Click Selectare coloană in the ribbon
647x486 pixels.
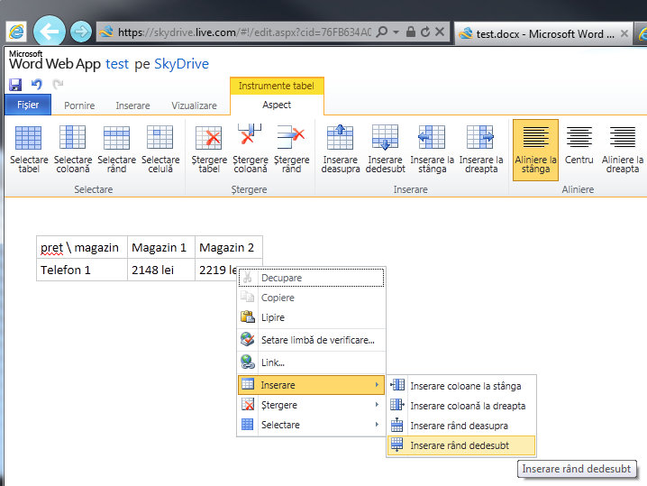point(73,150)
